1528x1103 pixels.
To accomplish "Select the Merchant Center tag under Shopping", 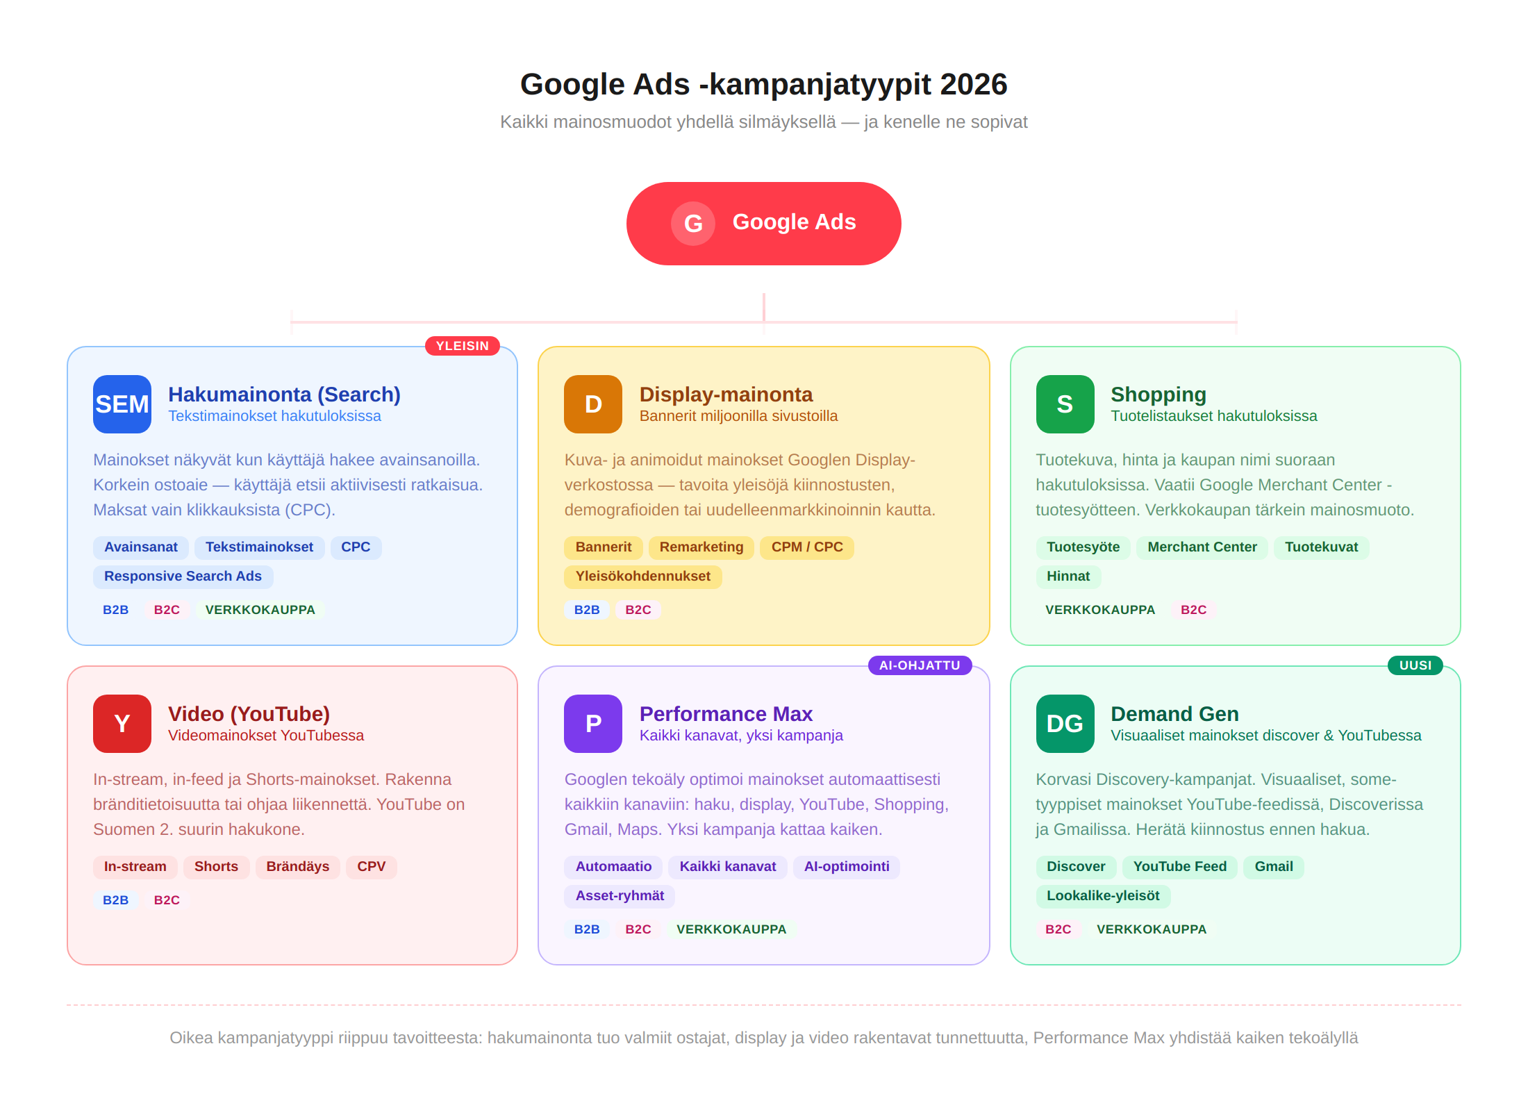I will (x=1202, y=547).
